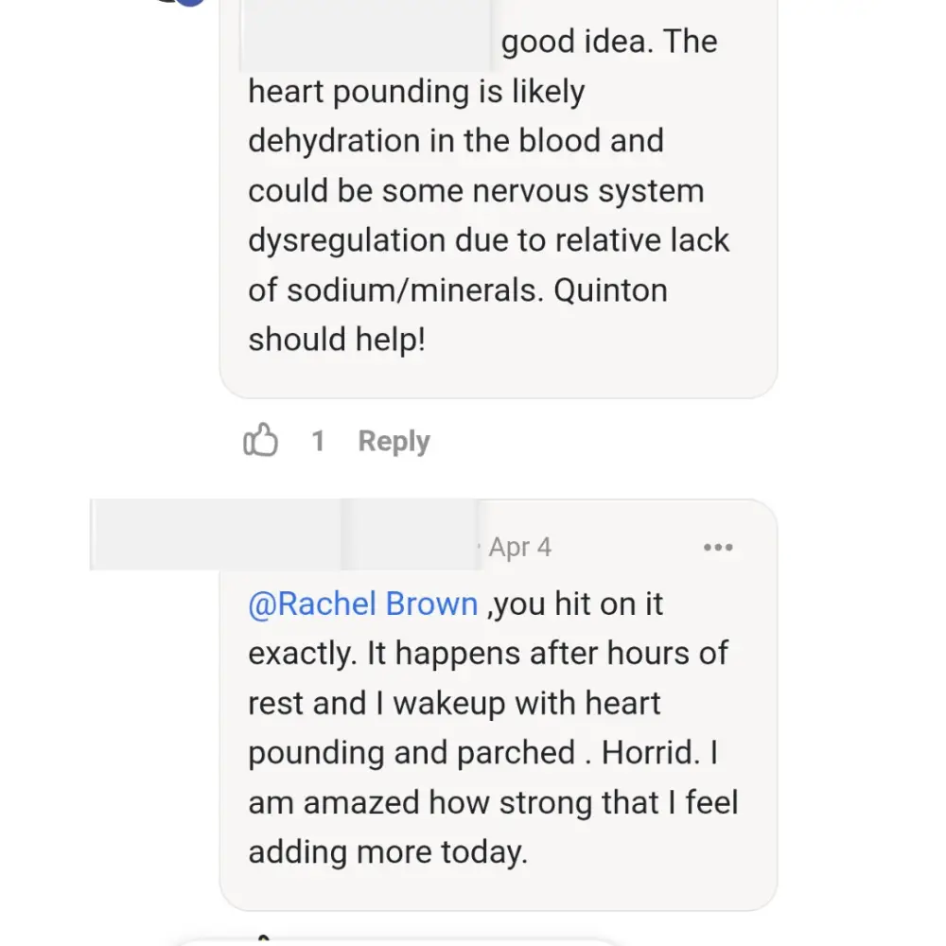The height and width of the screenshot is (946, 946).
Task: Click the word "amazed" in the reply
Action: point(361,802)
